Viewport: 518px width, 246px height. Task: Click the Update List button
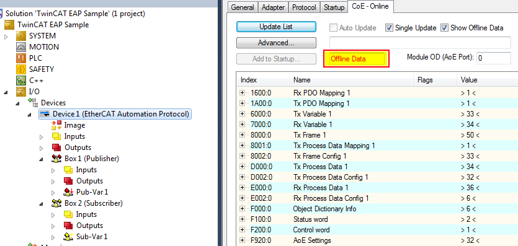[x=276, y=27]
